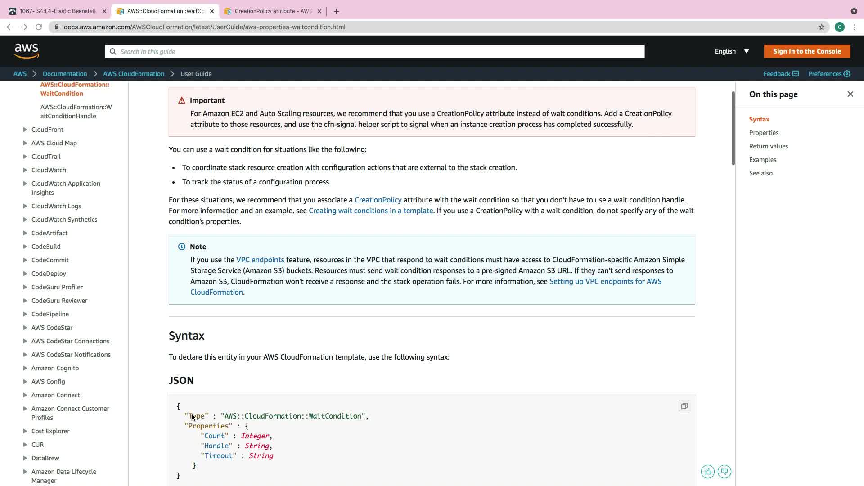Click in the Search in this guide field
Viewport: 864px width, 486px height.
(x=374, y=51)
